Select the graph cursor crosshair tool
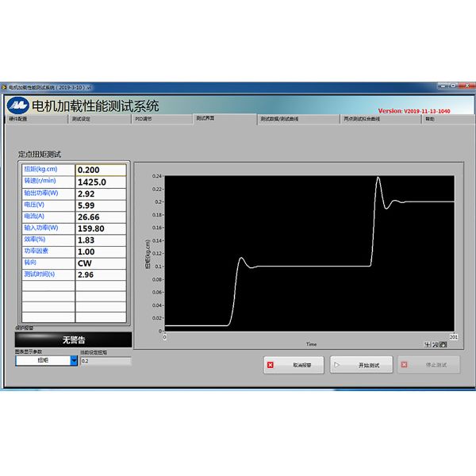 (428, 344)
